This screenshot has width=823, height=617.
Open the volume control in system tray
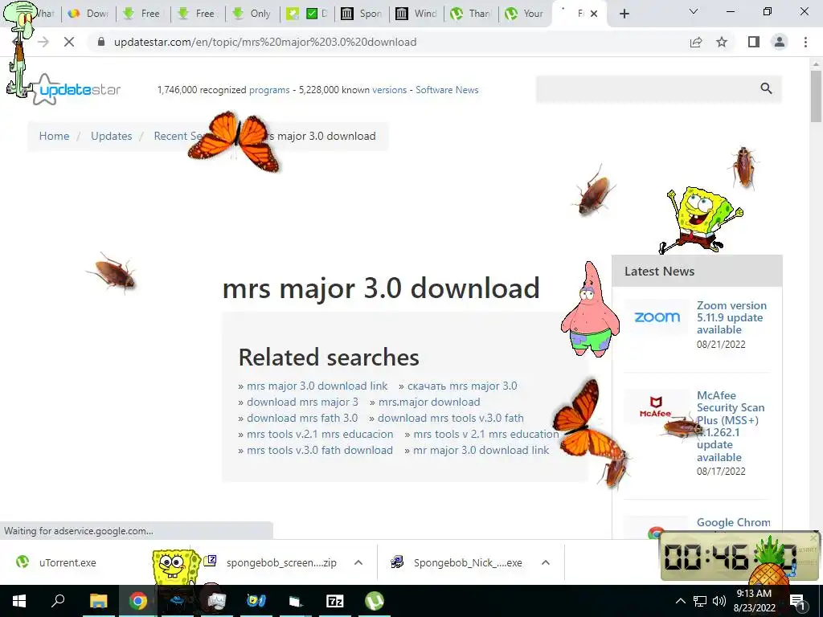[719, 601]
